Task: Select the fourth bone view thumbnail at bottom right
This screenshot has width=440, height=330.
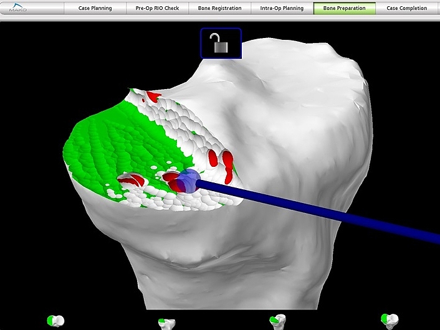Action: point(390,321)
